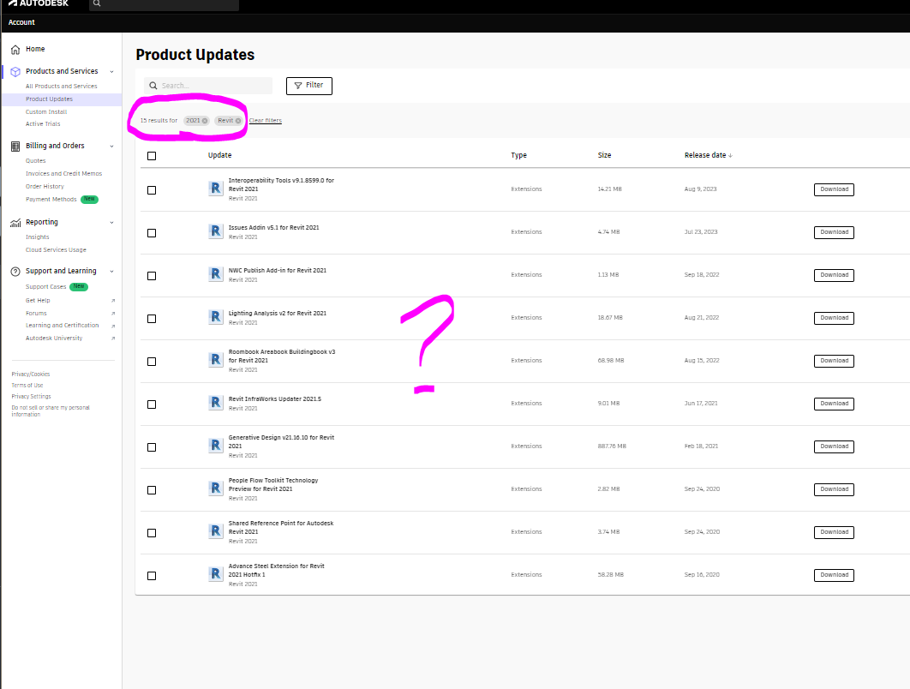Sort by the Release date column header
The height and width of the screenshot is (689, 910).
(x=708, y=155)
